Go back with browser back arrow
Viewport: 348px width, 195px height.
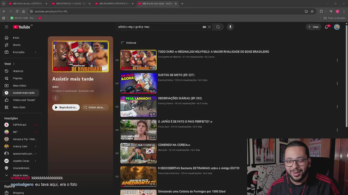click(x=4, y=11)
